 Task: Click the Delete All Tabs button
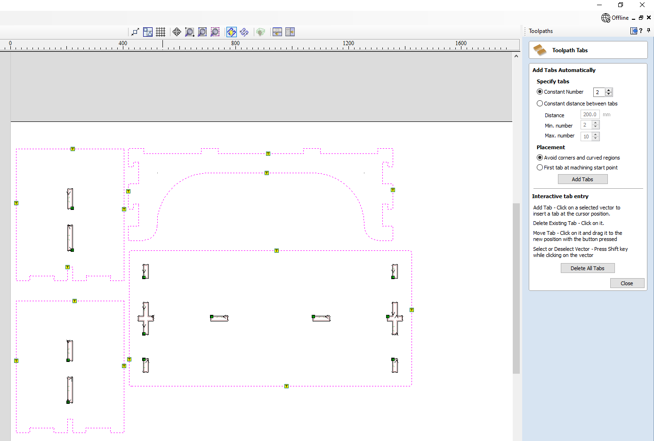588,268
